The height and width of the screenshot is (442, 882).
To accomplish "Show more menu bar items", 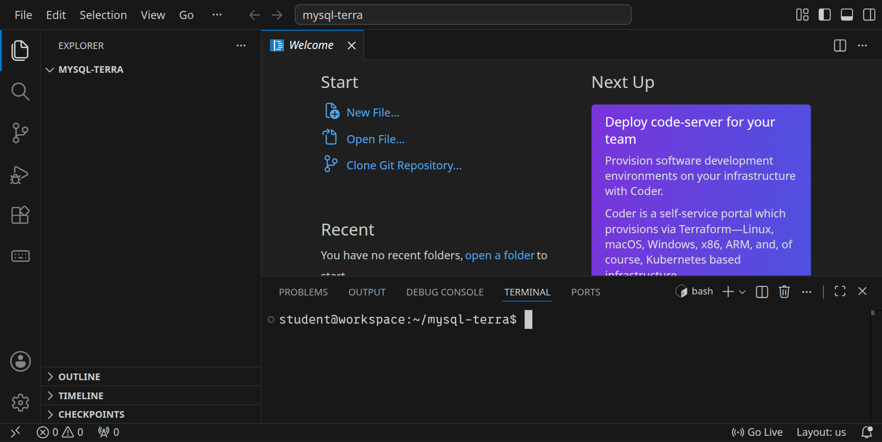I will click(x=217, y=15).
